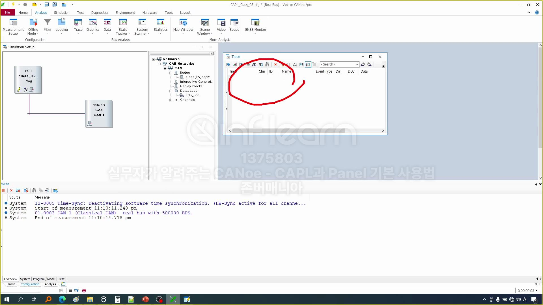Image resolution: width=543 pixels, height=305 pixels.
Task: Toggle the highlighted filter view button in Trace
Action: (308, 64)
